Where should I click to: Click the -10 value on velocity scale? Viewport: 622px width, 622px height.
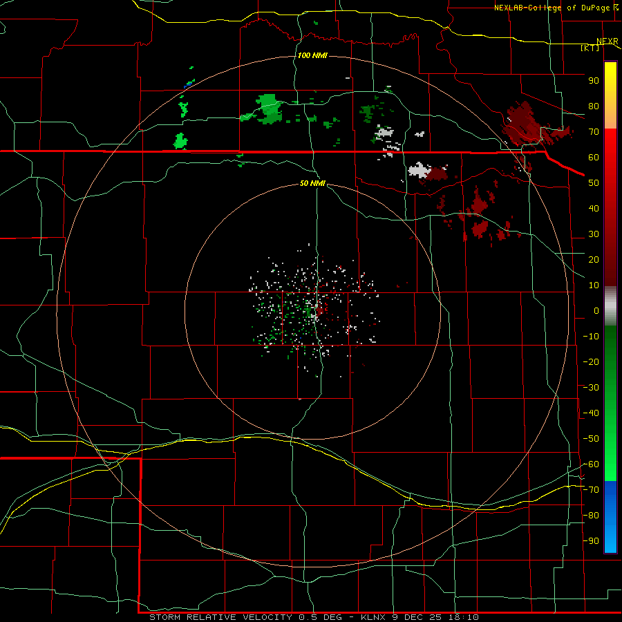(591, 337)
